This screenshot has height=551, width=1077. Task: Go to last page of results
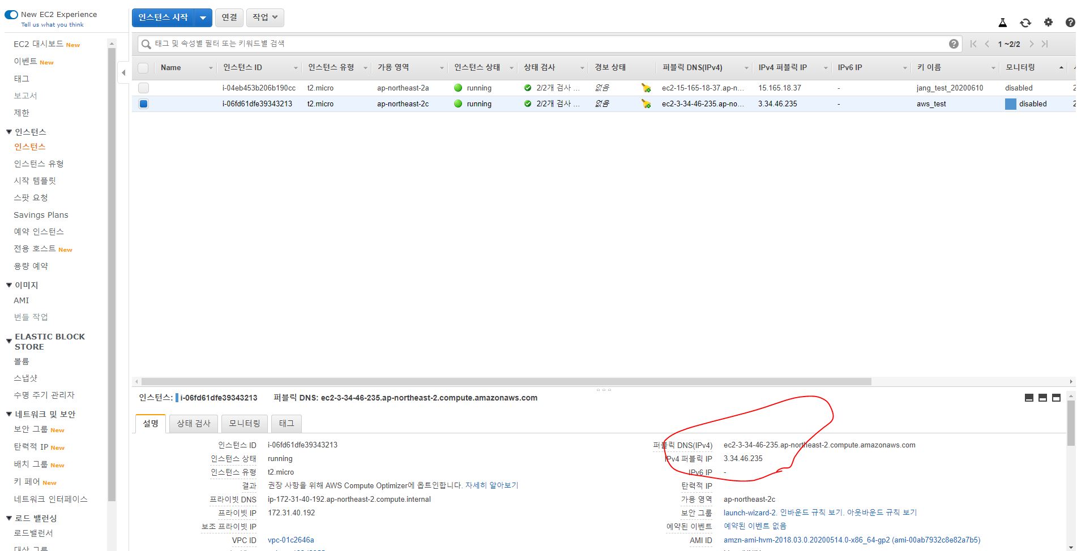coord(1045,44)
